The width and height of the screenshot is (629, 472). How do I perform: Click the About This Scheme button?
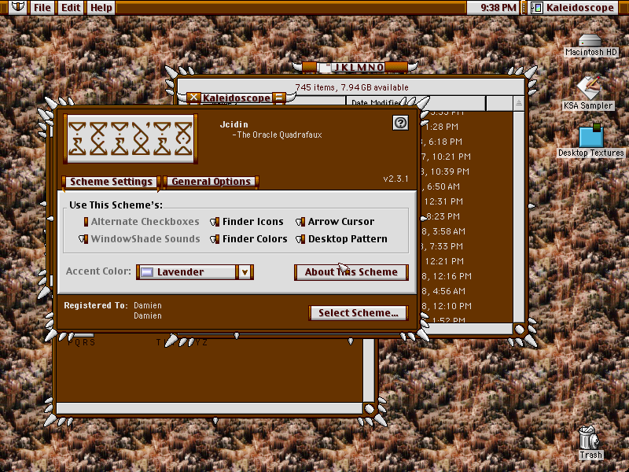pyautogui.click(x=351, y=272)
